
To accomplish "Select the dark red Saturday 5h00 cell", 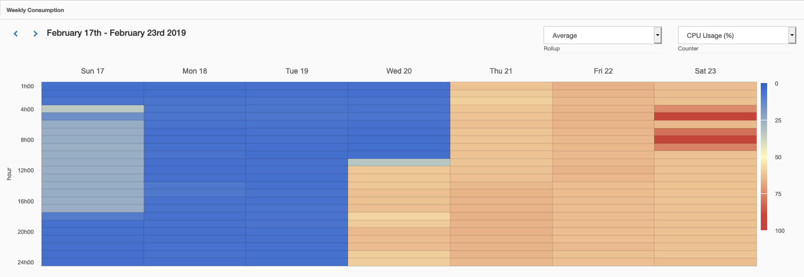I will [705, 117].
